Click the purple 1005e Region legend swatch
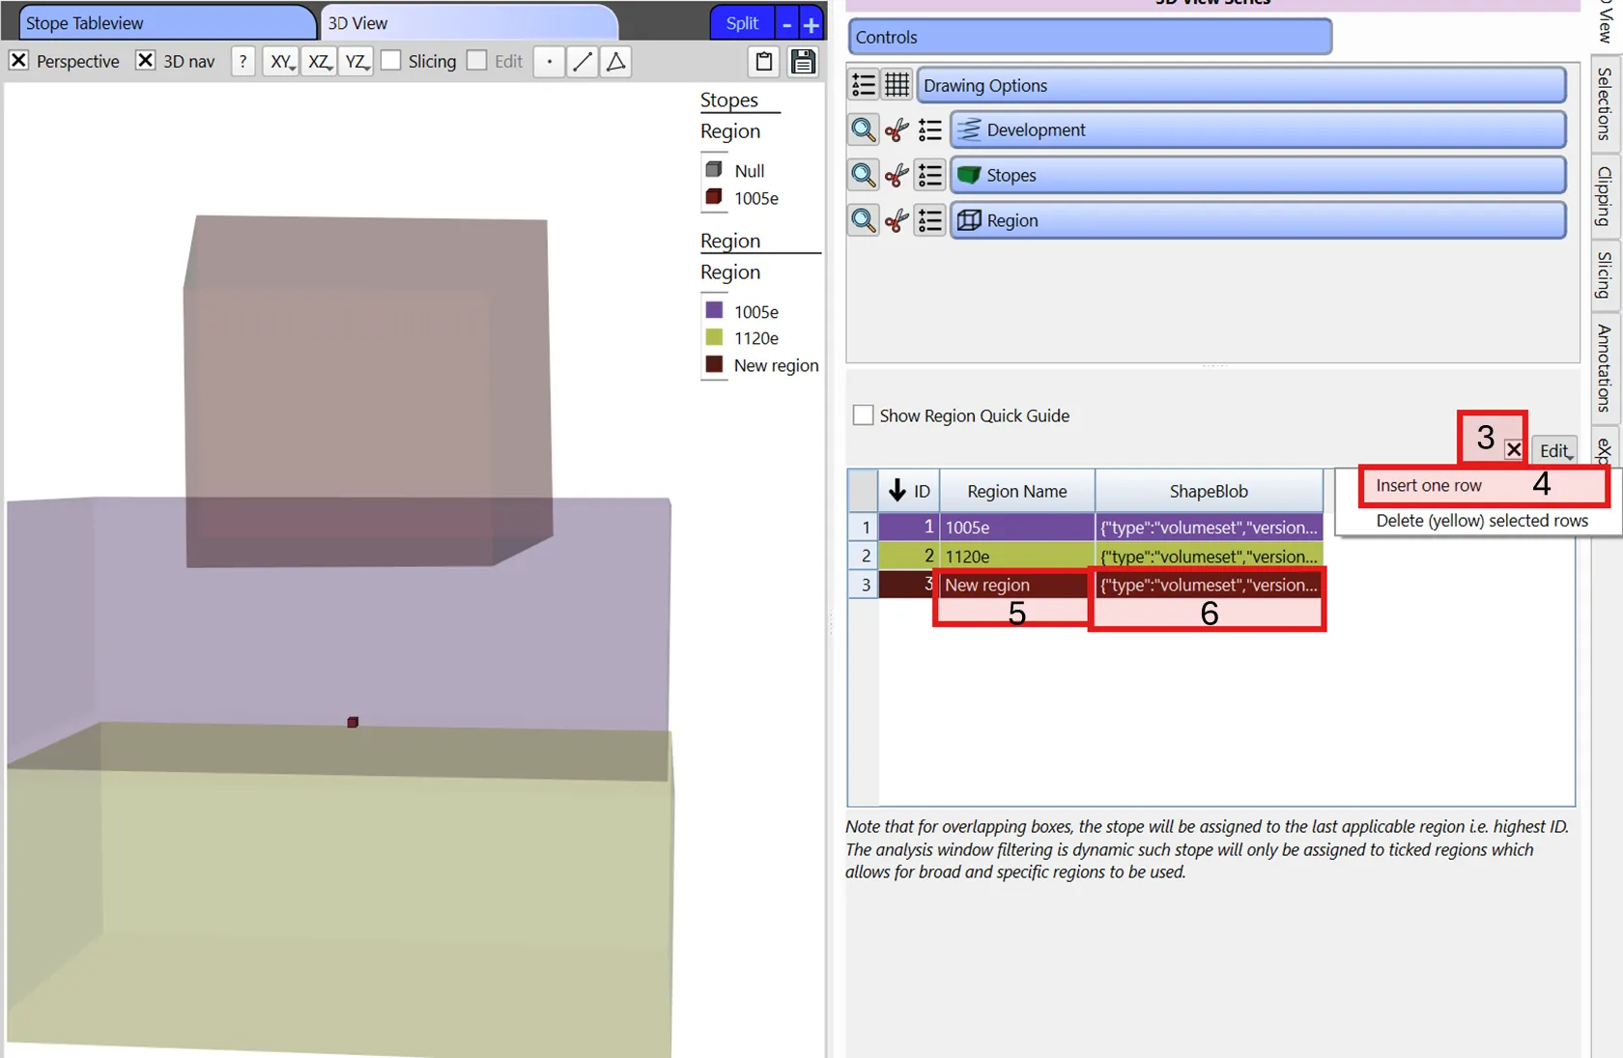The image size is (1623, 1058). 714,311
